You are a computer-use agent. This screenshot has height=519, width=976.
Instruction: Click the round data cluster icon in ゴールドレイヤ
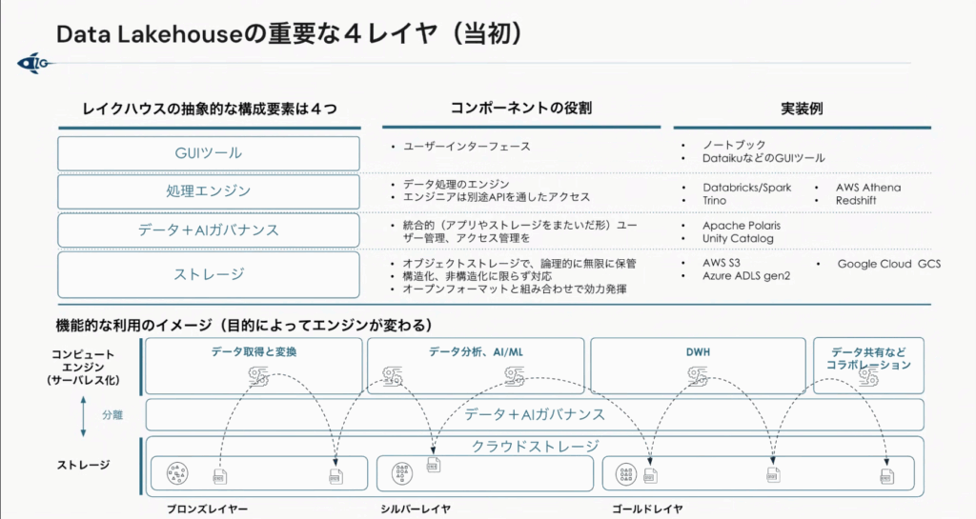click(625, 473)
